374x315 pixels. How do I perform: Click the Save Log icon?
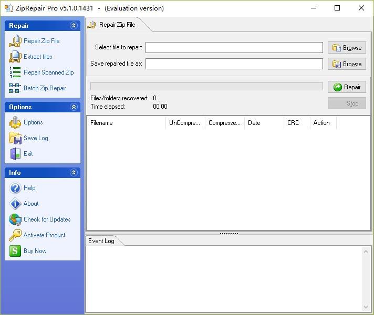(x=15, y=138)
